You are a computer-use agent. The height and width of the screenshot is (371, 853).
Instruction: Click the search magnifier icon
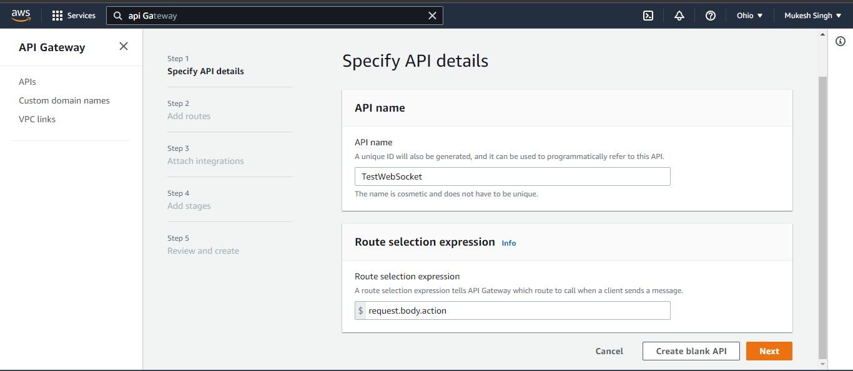coord(117,15)
